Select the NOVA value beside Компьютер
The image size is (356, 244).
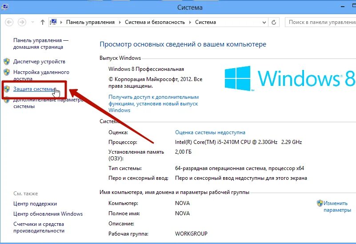click(x=182, y=203)
